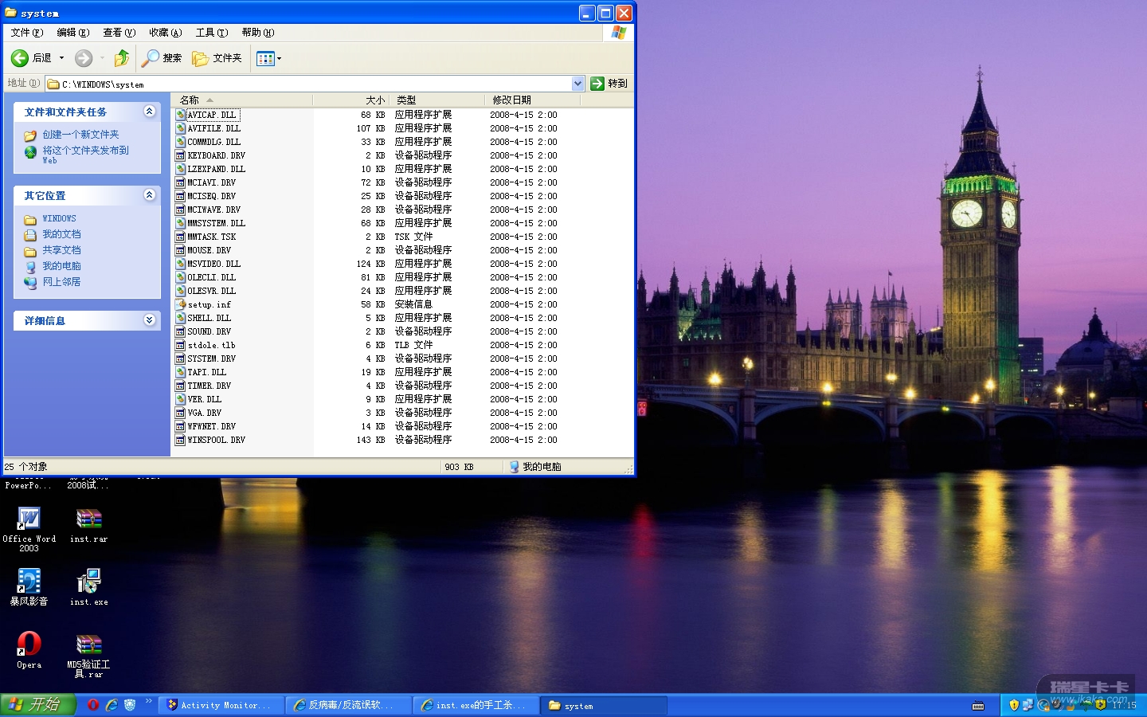This screenshot has height=717, width=1147.
Task: Open the 工具(T) menu
Action: (211, 33)
